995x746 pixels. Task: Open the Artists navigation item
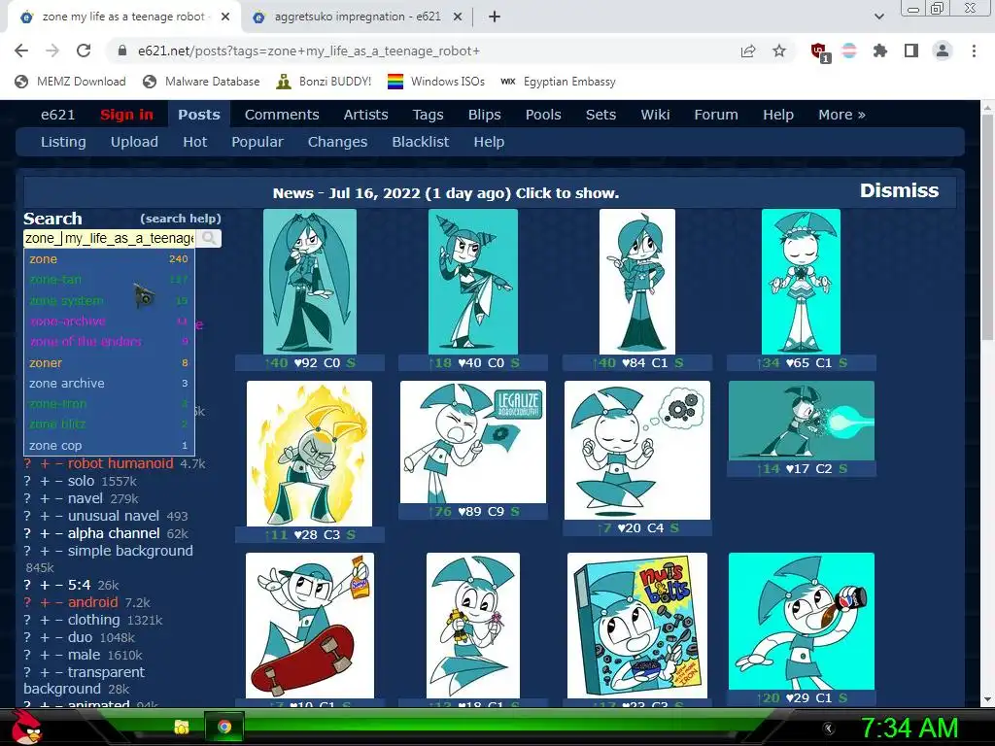tap(365, 115)
